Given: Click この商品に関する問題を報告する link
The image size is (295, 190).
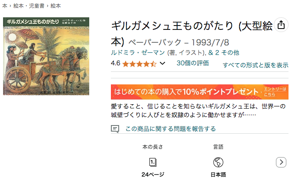Looking at the screenshot, I should [170, 129].
